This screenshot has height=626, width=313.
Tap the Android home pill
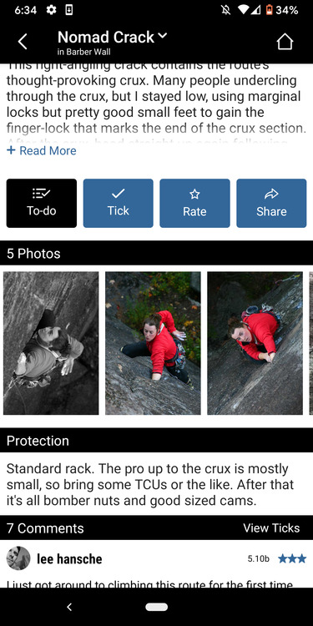[157, 607]
